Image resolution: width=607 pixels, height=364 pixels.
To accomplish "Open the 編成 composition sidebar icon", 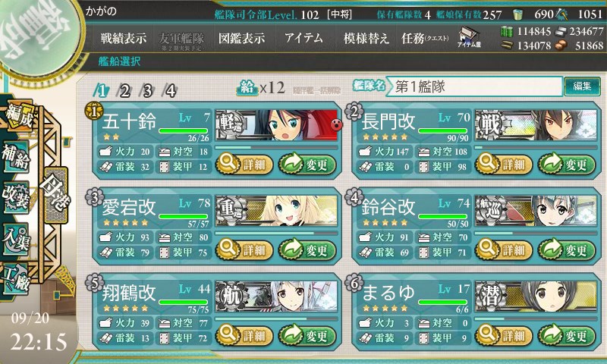I will tap(17, 117).
